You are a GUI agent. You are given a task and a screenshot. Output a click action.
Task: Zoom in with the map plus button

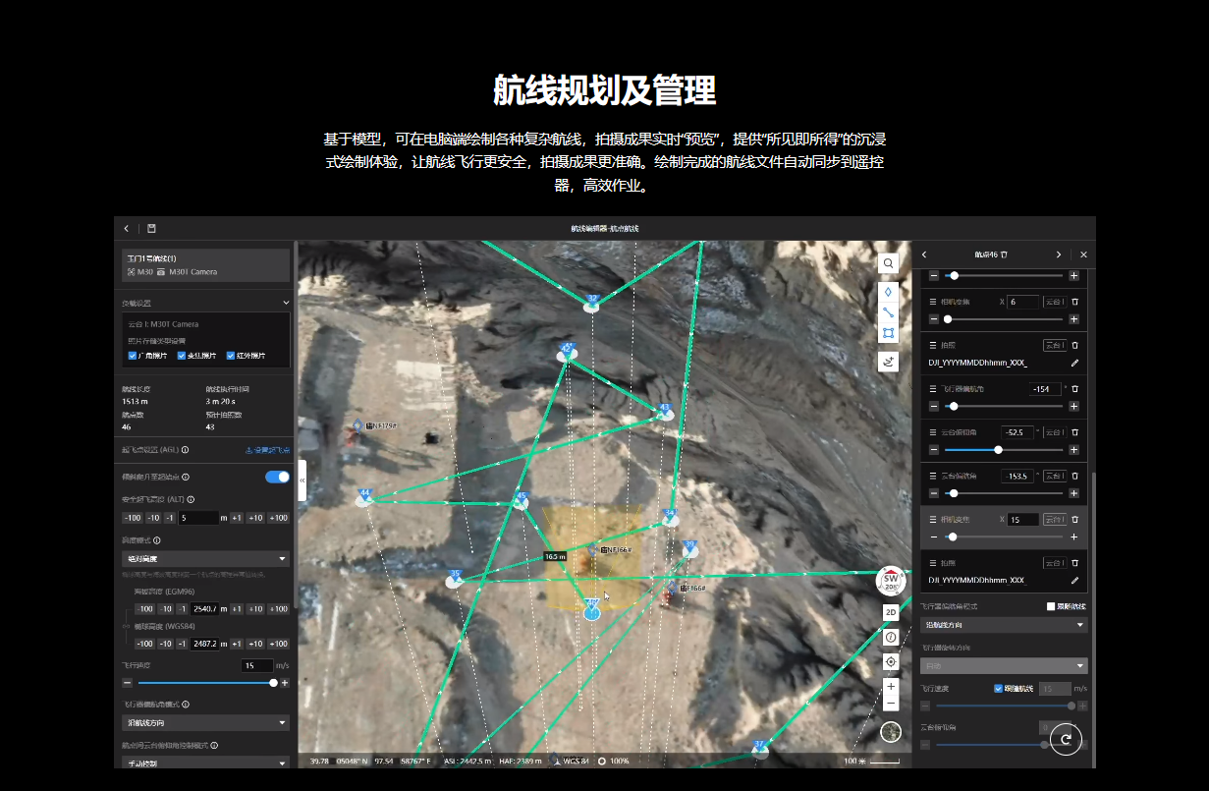(x=891, y=686)
